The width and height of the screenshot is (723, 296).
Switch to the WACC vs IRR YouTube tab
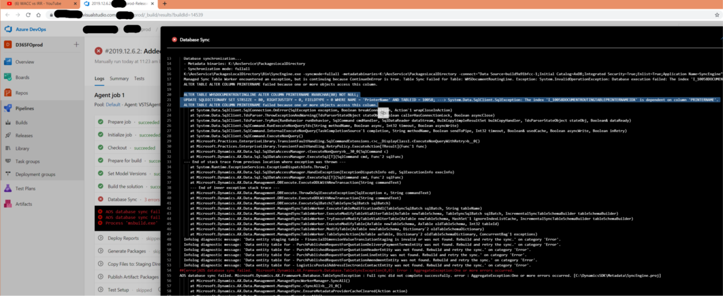(x=38, y=4)
